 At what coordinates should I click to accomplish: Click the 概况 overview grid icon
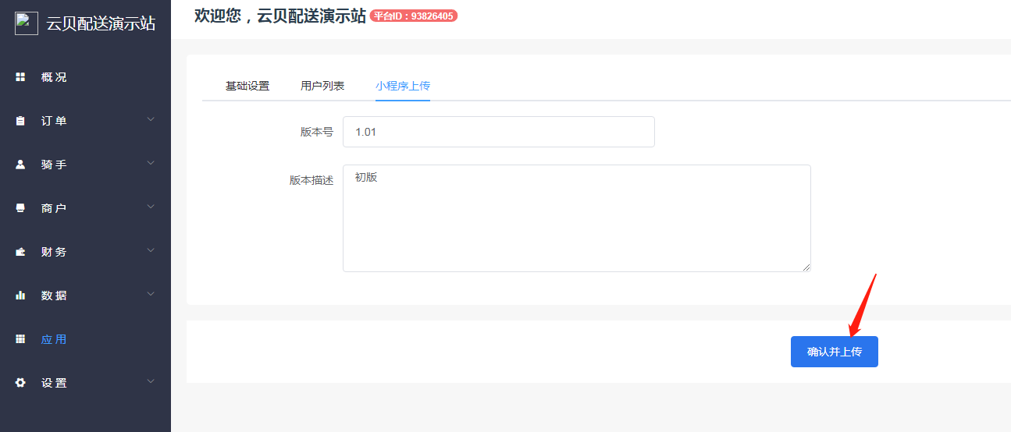point(21,77)
